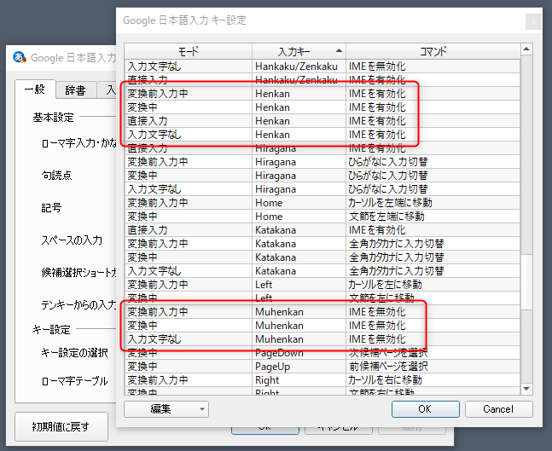The height and width of the screenshot is (451, 552).
Task: Click キー設定の選択 label in back window
Action: click(x=74, y=352)
